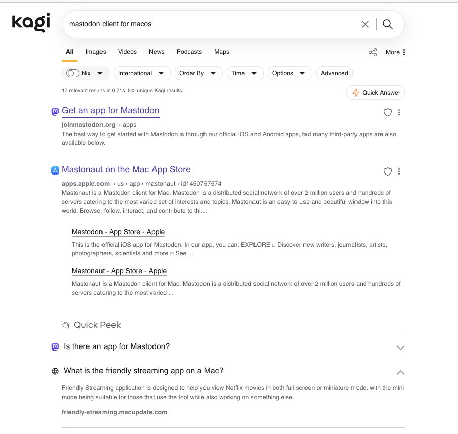Click the Mastodon favicon beside first result

(x=55, y=112)
